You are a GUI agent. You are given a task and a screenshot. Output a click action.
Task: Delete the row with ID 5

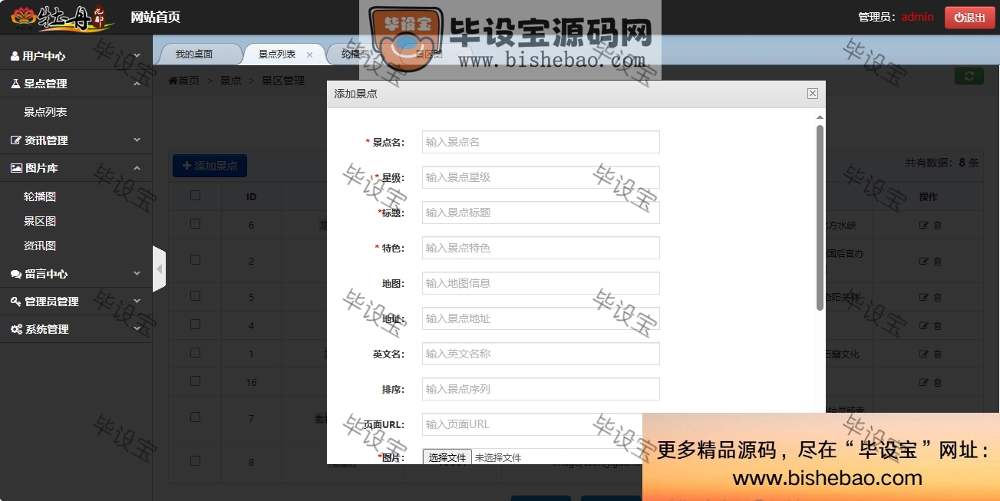click(x=938, y=297)
